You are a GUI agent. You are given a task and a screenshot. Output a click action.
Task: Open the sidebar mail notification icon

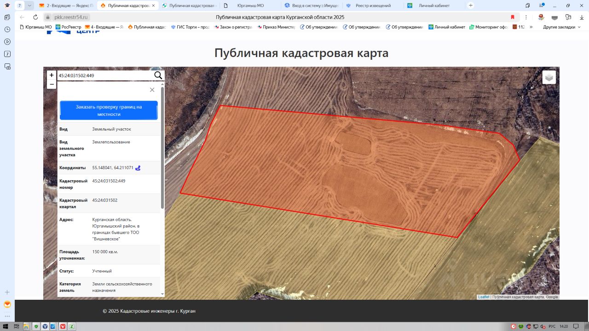pos(7,304)
